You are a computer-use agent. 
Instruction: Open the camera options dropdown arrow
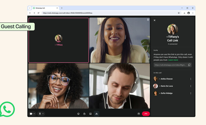[34, 114]
